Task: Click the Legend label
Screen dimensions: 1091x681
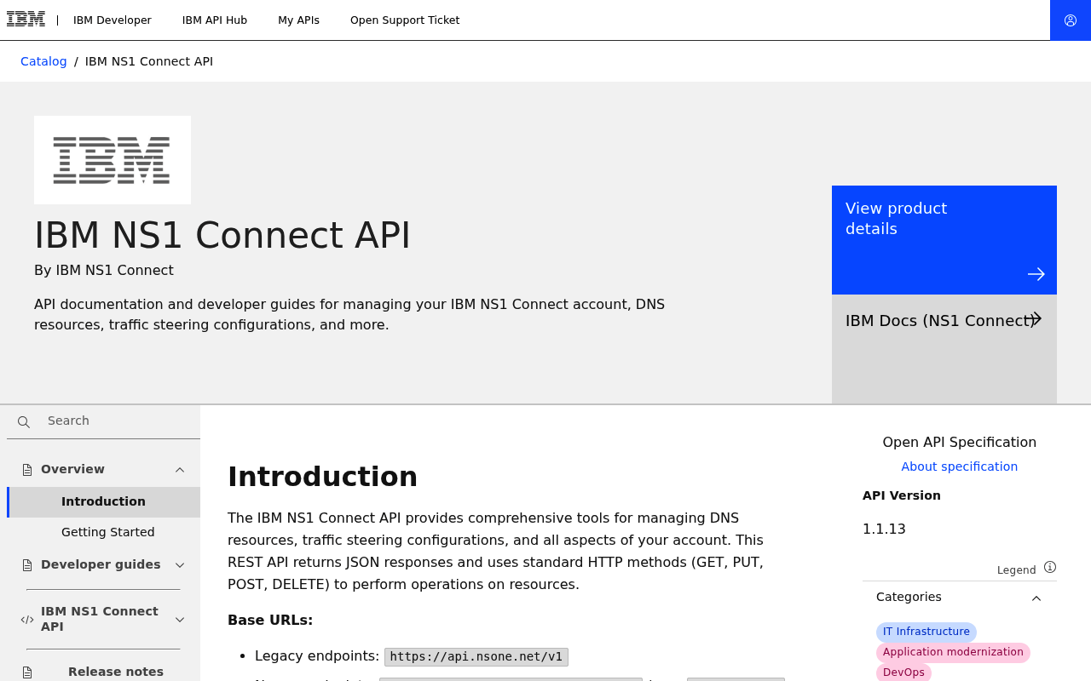Action: 1017,570
